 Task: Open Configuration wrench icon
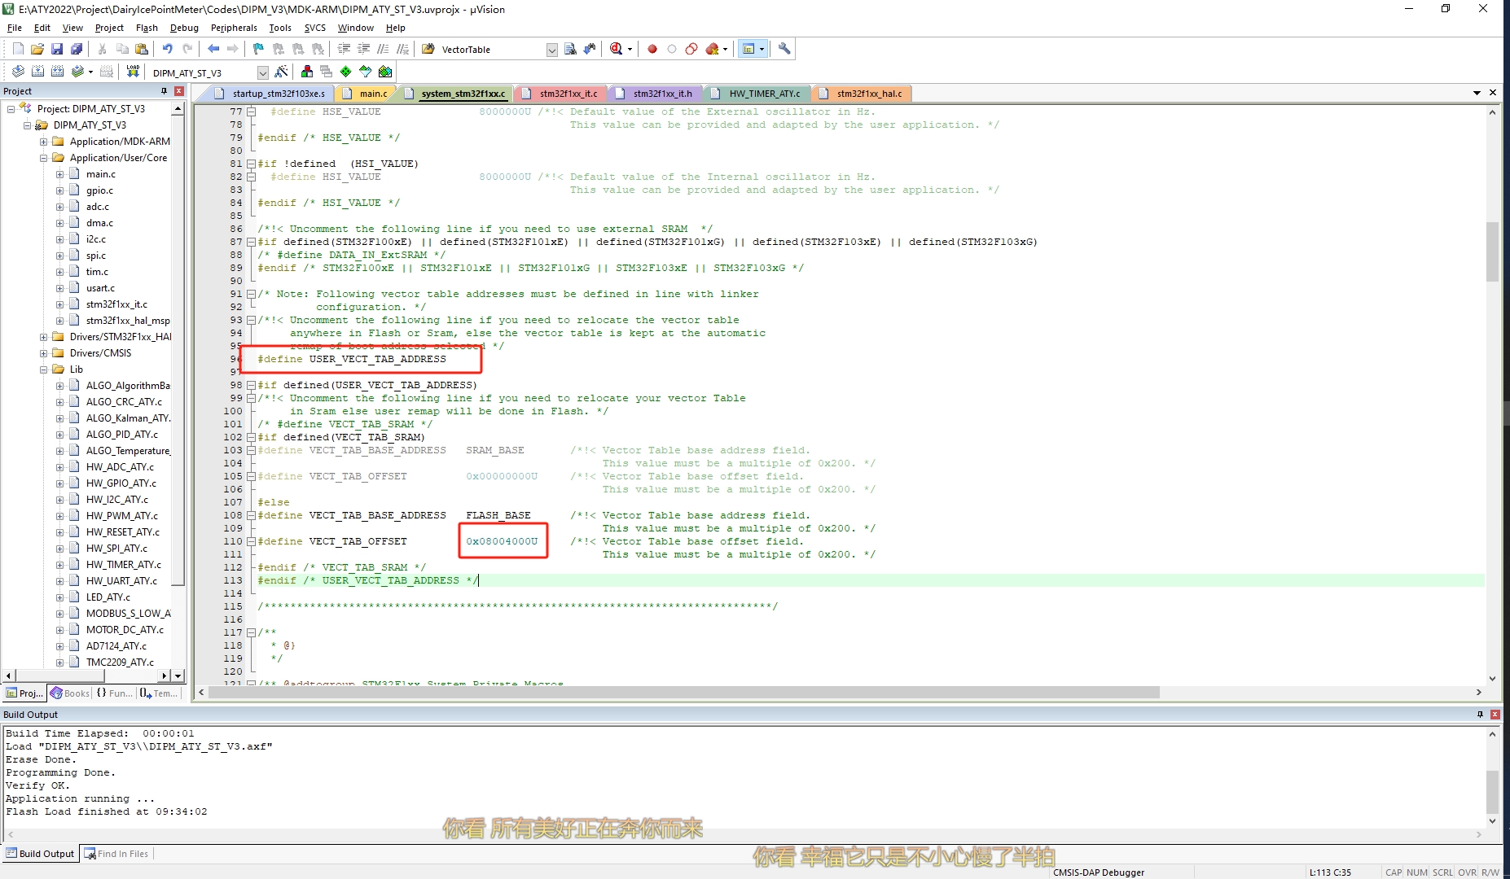(784, 50)
